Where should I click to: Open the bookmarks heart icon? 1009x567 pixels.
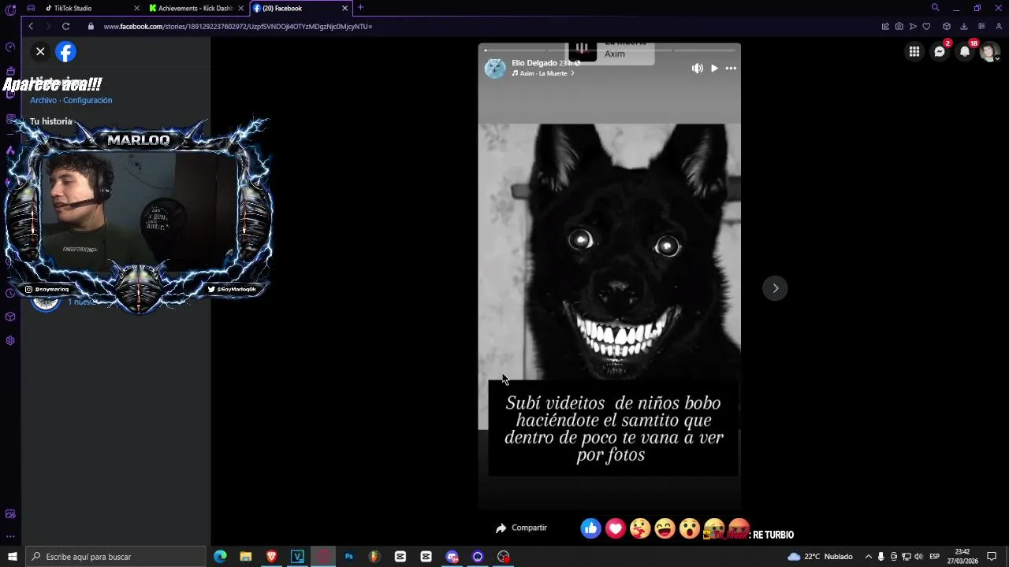927,26
